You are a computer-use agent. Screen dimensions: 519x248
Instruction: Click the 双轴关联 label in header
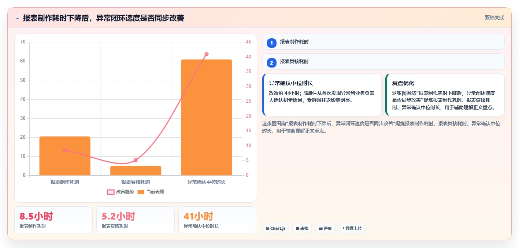coord(494,18)
